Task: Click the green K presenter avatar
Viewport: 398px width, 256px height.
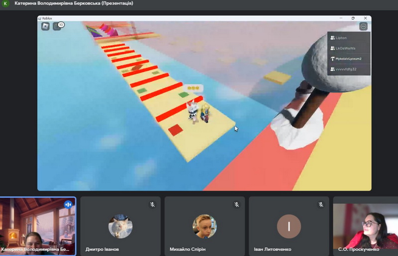Action: pyautogui.click(x=5, y=3)
